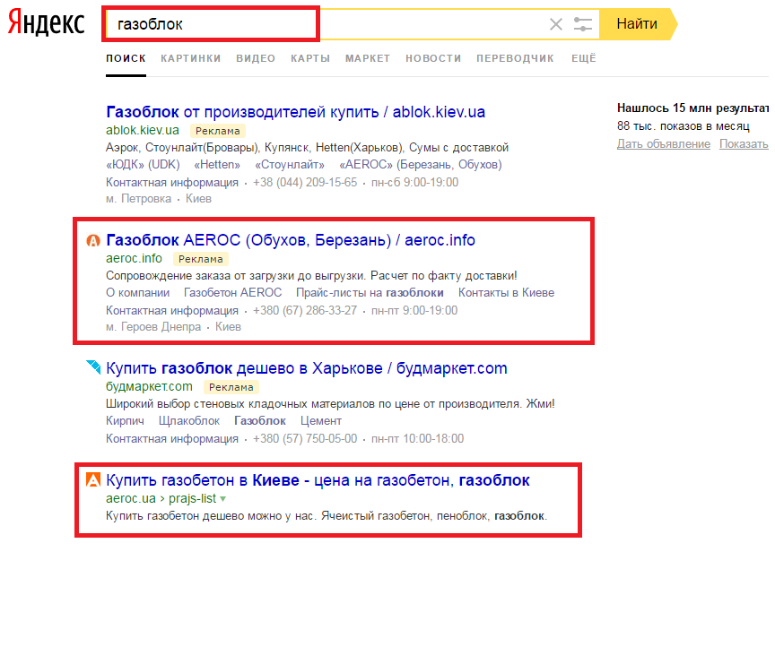This screenshot has width=775, height=664.
Task: Switch to the Картинки tab
Action: (191, 58)
